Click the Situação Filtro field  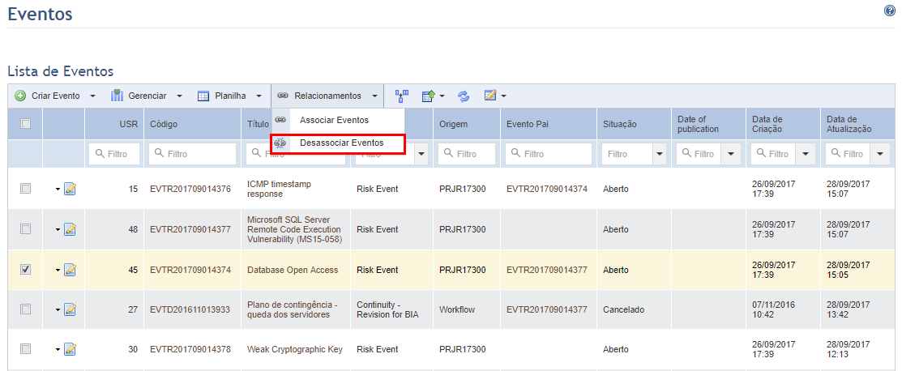click(x=626, y=154)
